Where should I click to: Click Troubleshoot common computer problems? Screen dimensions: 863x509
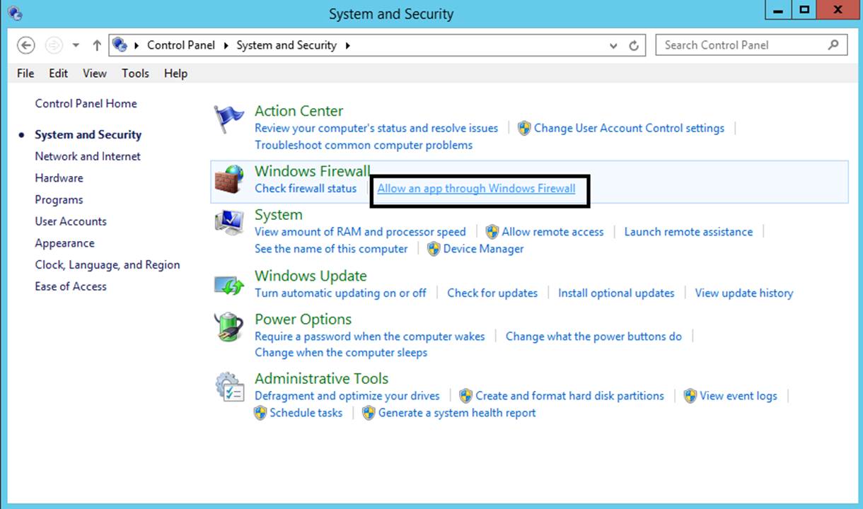coord(364,145)
